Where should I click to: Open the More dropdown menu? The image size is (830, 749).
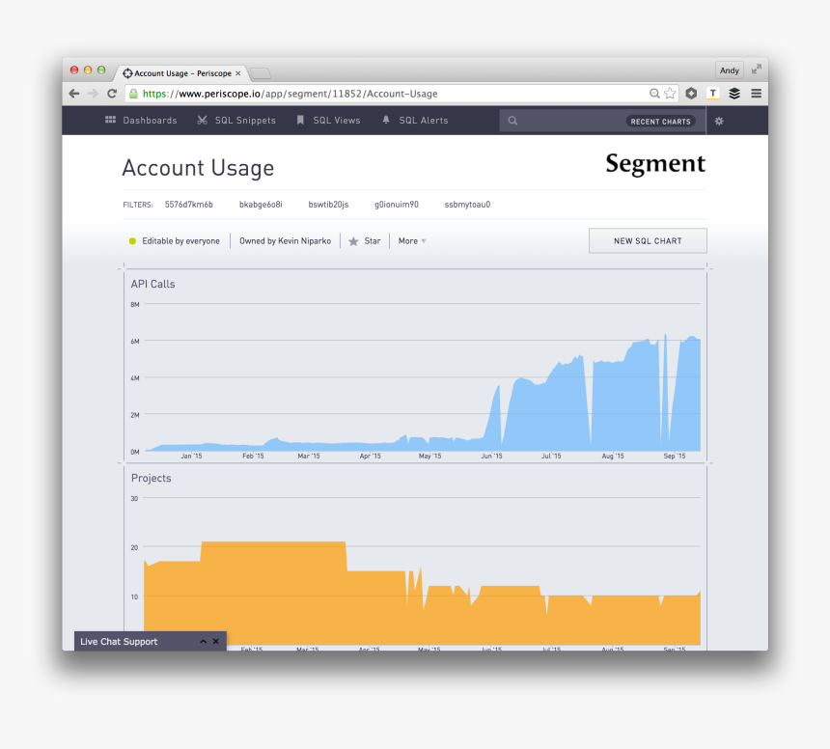click(412, 241)
